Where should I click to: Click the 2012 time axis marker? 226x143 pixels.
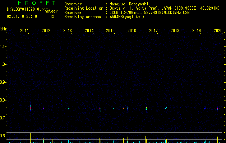point(46,31)
